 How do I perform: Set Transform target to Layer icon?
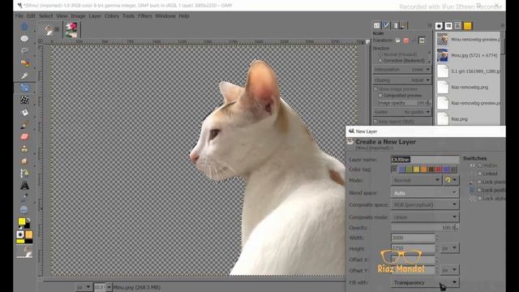[x=398, y=41]
